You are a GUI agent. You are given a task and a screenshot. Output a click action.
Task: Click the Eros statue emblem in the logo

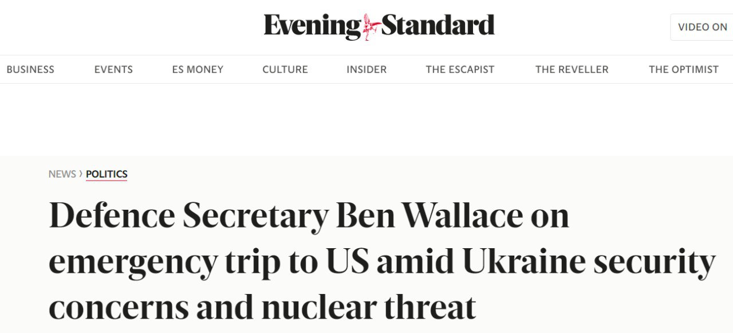371,26
